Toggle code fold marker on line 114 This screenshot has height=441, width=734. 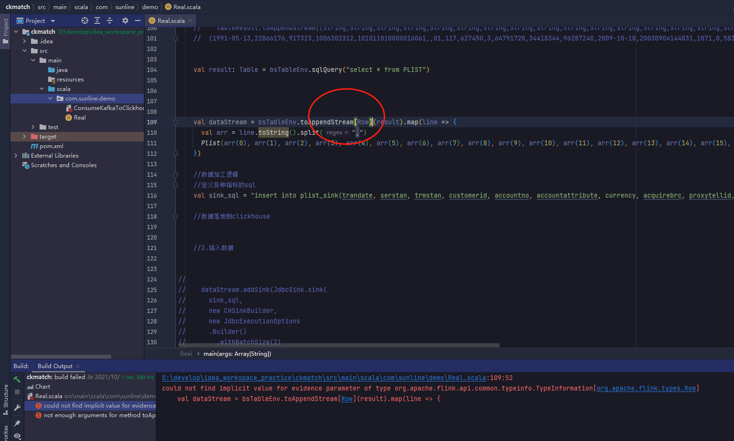coord(175,174)
